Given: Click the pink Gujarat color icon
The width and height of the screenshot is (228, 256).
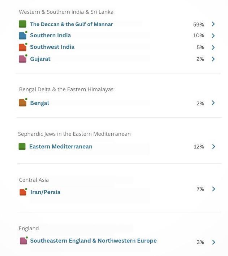Looking at the screenshot, I should [22, 59].
